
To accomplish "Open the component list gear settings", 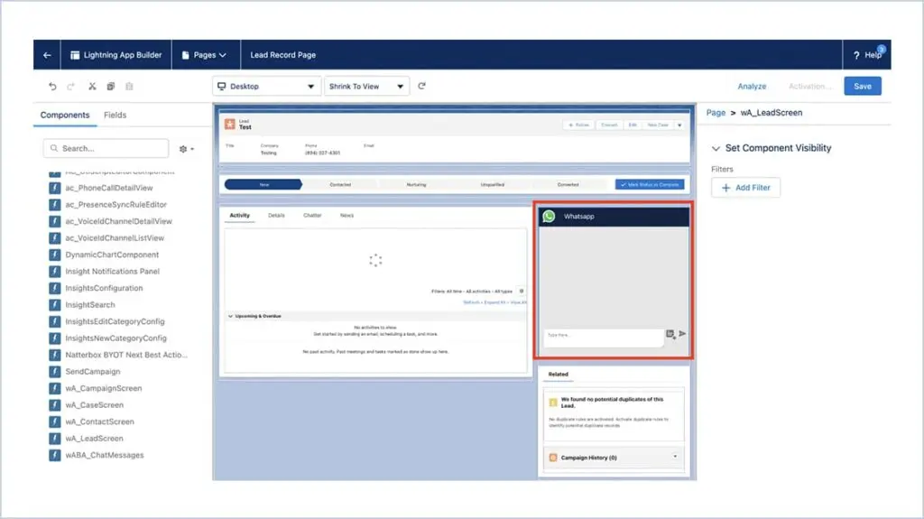I will tap(186, 149).
